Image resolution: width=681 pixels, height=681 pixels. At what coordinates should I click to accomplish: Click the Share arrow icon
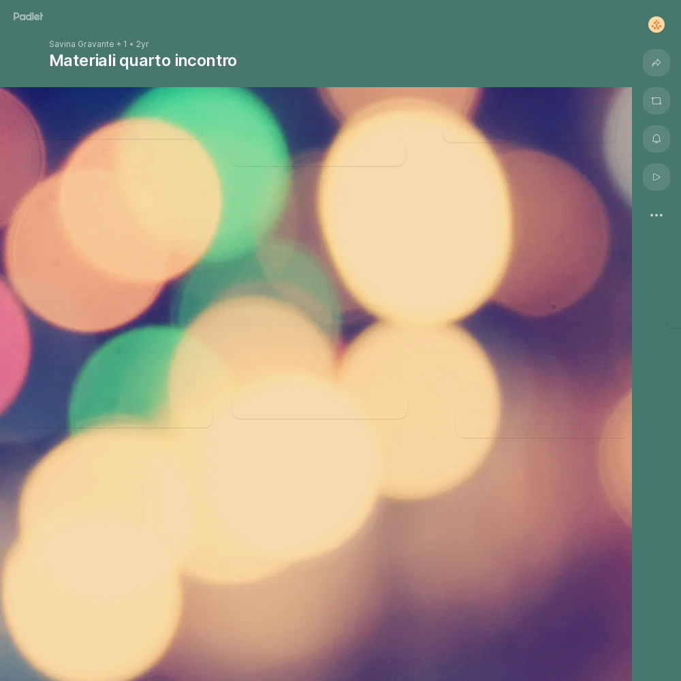coord(656,63)
